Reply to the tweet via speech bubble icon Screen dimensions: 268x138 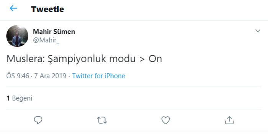[x=38, y=120]
